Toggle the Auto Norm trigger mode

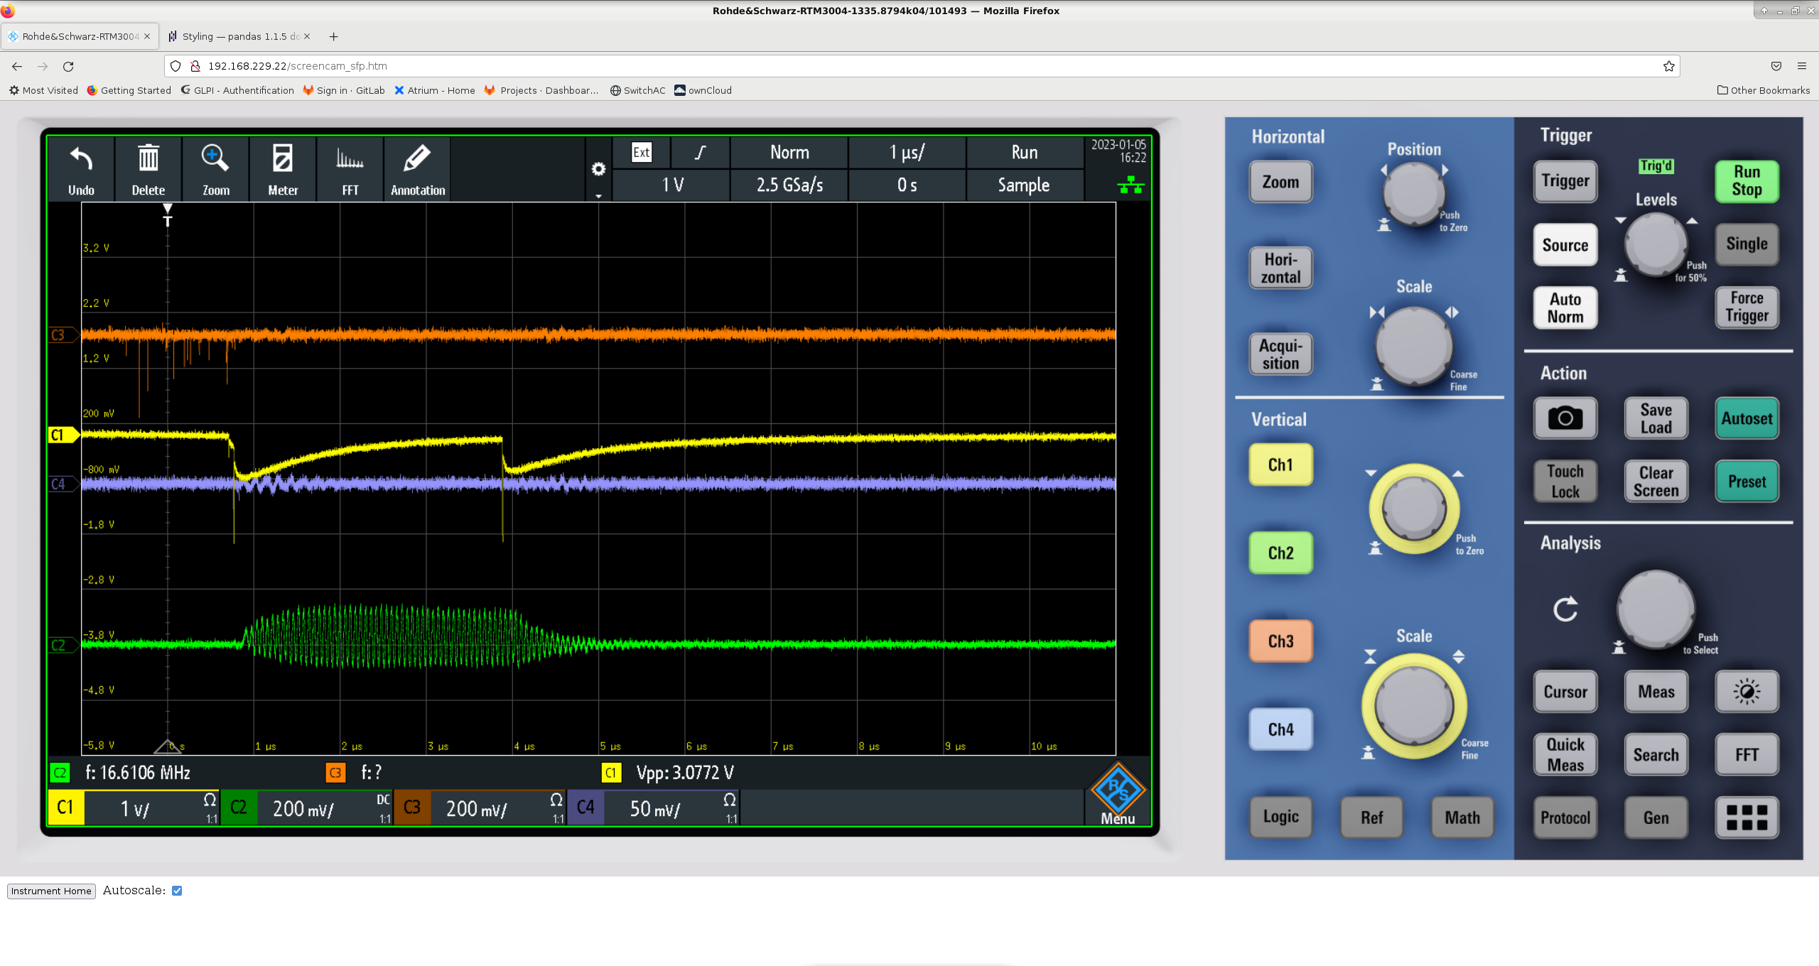(x=1565, y=308)
